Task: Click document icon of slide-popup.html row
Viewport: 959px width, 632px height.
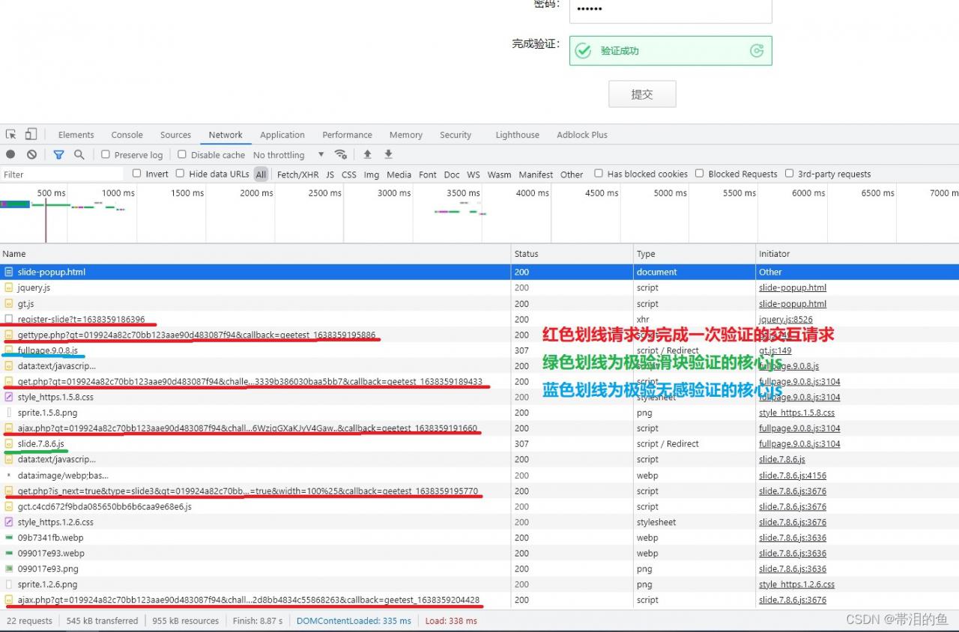Action: [9, 272]
